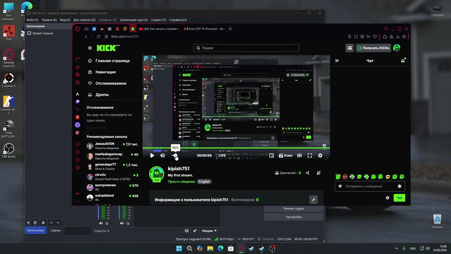This screenshot has height=254, width=451.
Task: Share the kipish751 stream
Action: click(308, 173)
